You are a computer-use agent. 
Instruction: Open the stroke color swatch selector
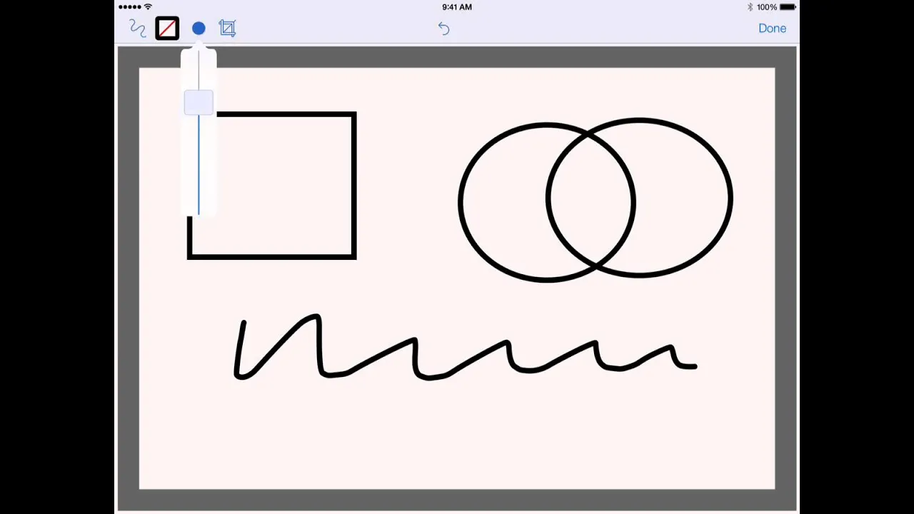click(167, 29)
